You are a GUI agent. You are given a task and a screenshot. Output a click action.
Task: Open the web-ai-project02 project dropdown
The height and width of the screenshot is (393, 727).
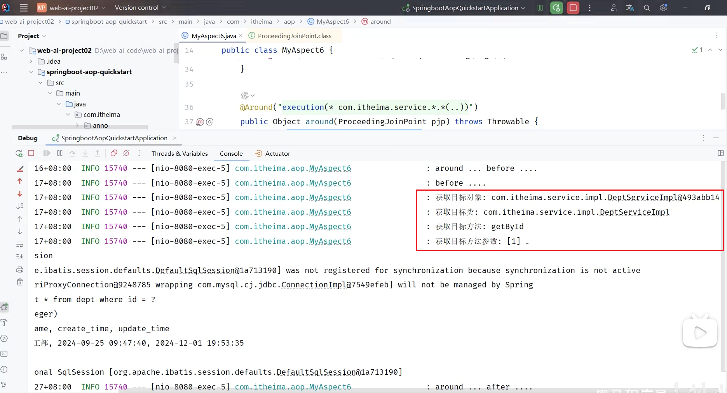[71, 8]
